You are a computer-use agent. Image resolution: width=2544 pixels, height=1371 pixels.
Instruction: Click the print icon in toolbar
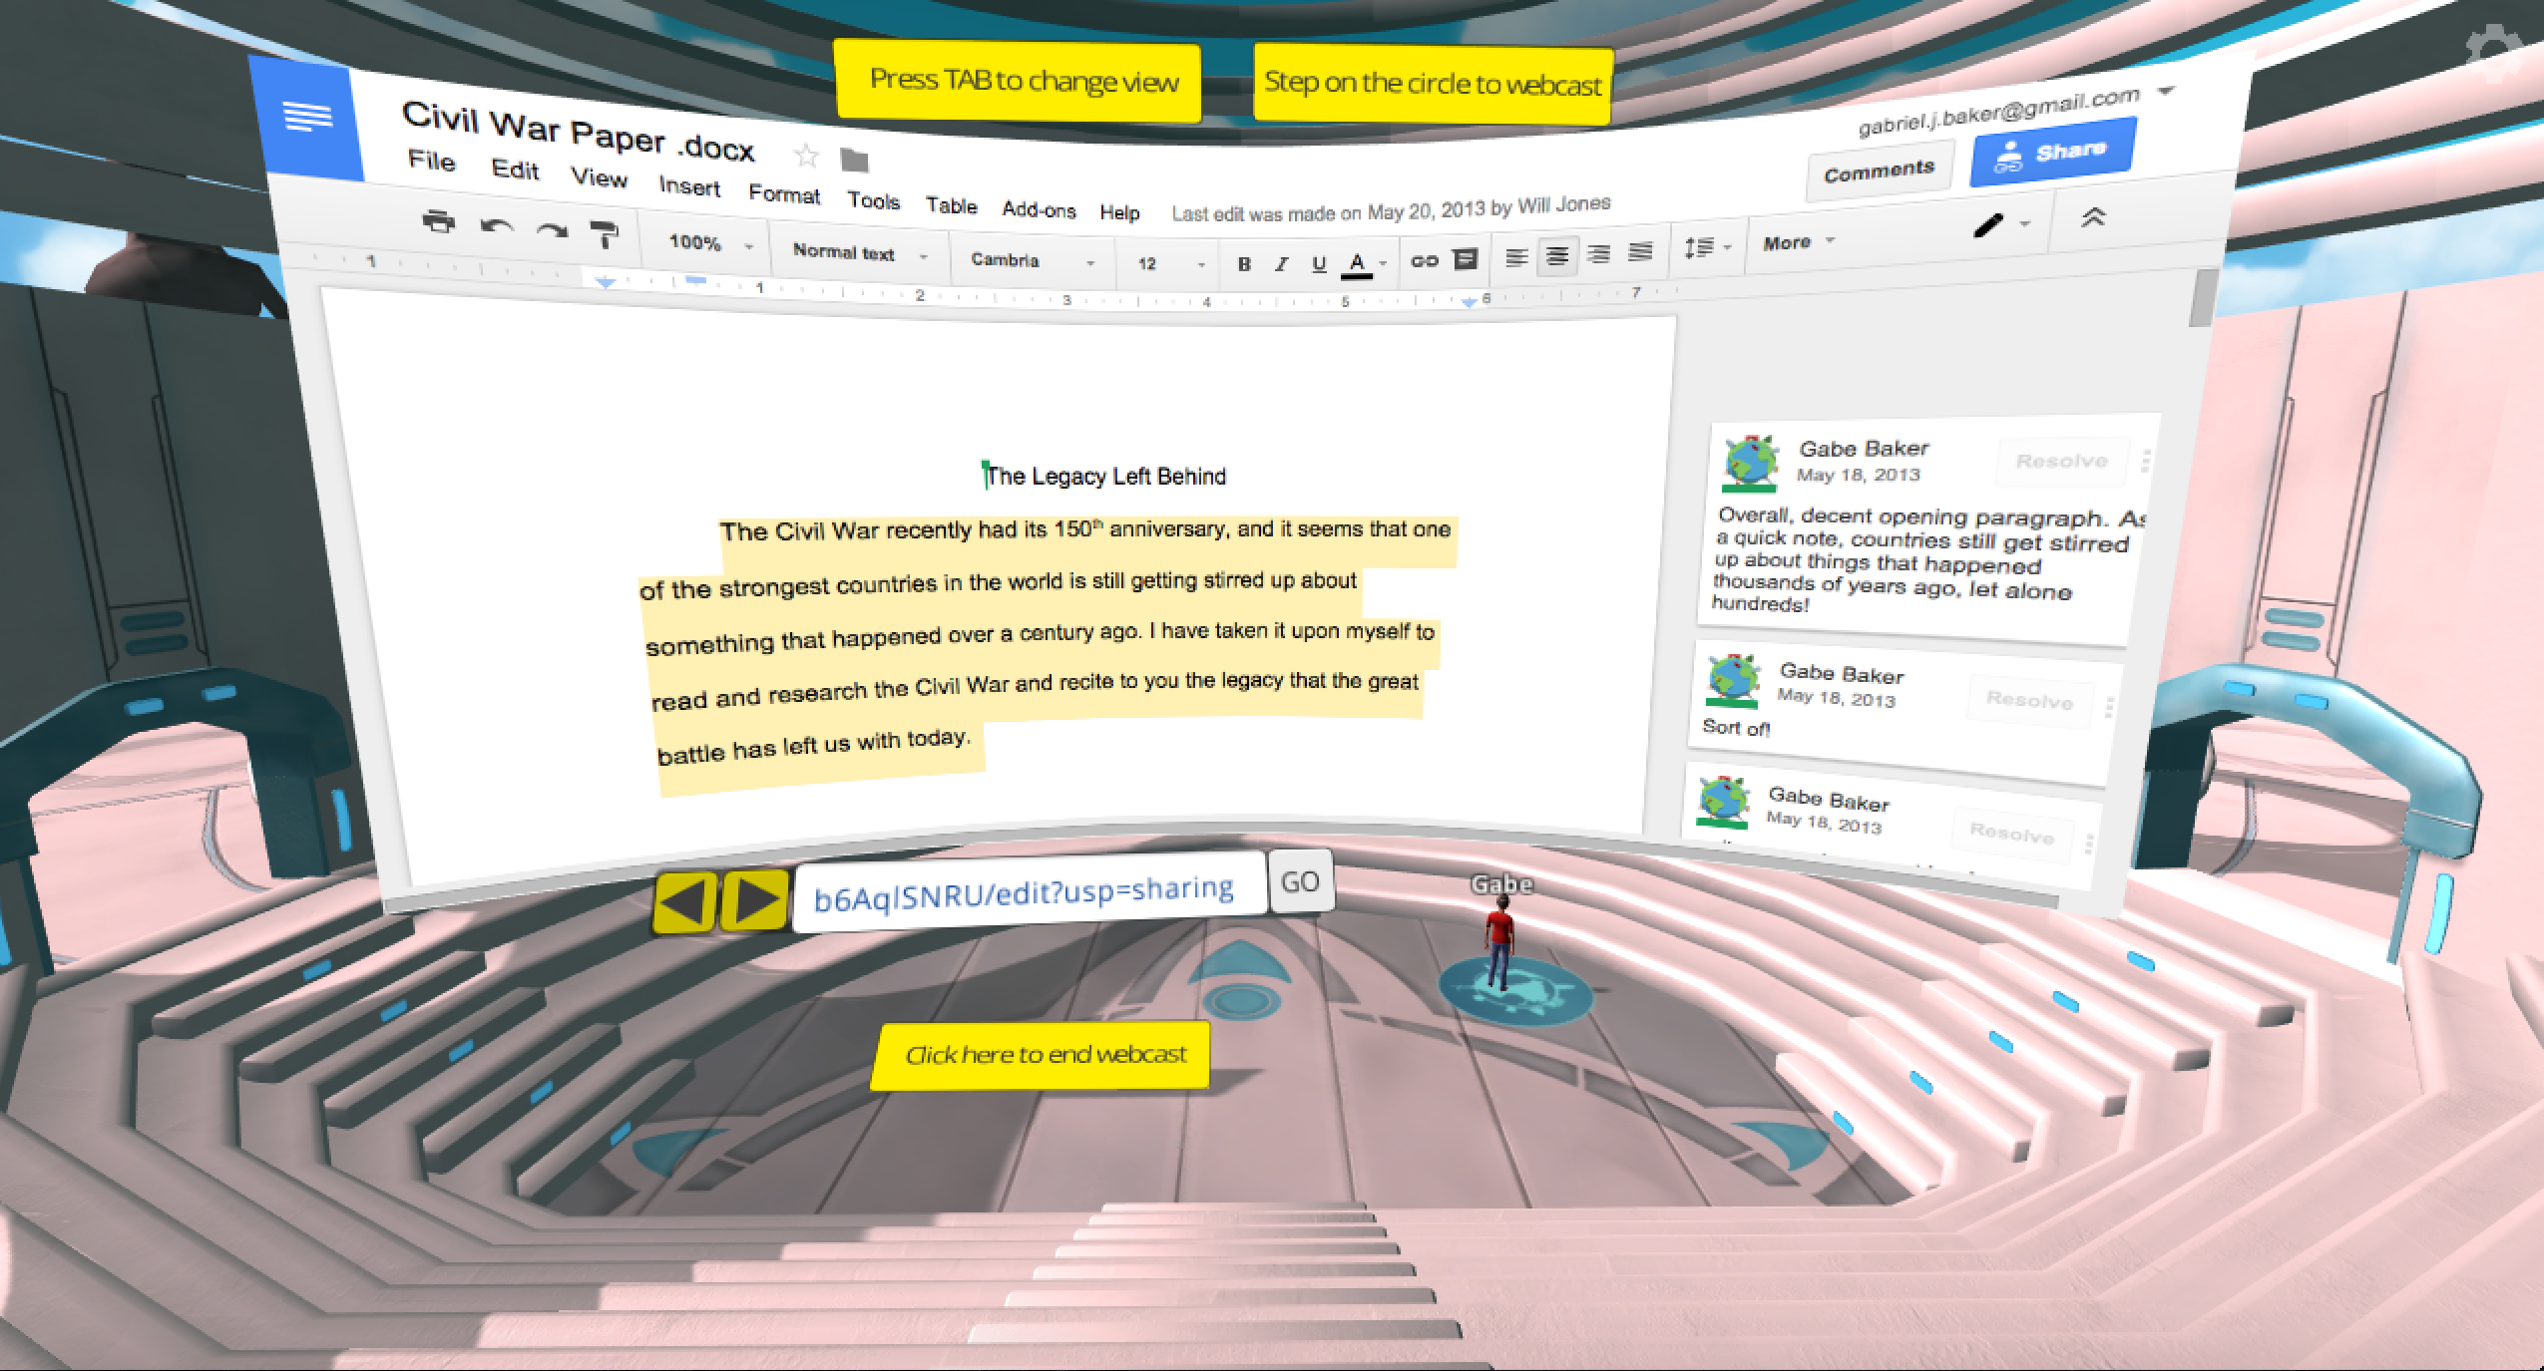[x=438, y=220]
